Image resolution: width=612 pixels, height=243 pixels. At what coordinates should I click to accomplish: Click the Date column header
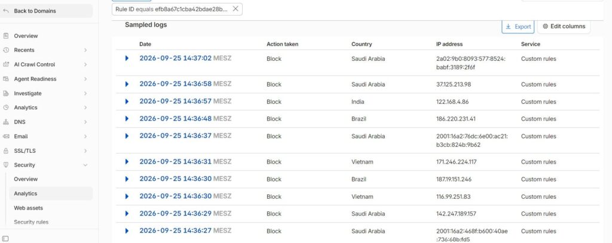(x=145, y=44)
